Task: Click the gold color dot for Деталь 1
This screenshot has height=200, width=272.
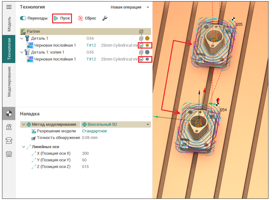Action: [x=147, y=38]
